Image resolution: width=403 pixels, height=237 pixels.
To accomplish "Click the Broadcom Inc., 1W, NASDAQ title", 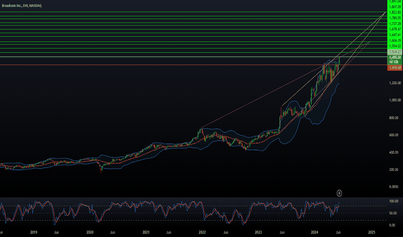I will click(22, 6).
